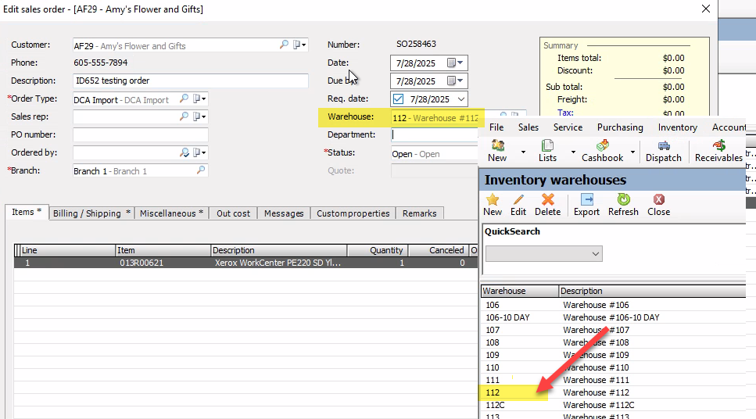Open the Date calendar picker
Image resolution: width=756 pixels, height=419 pixels.
tap(455, 63)
